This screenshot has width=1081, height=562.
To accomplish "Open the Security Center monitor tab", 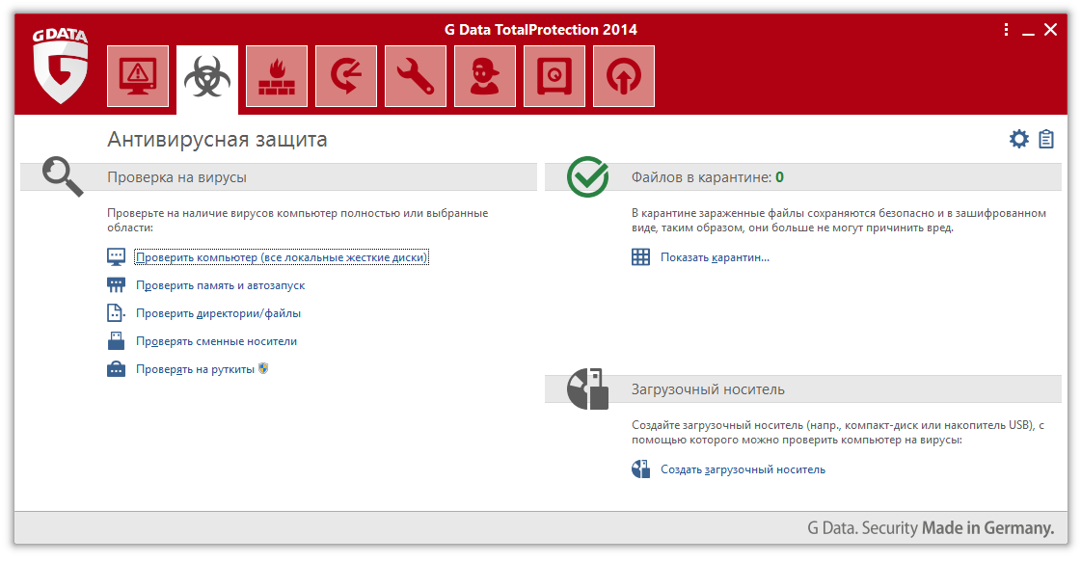I will click(x=138, y=76).
